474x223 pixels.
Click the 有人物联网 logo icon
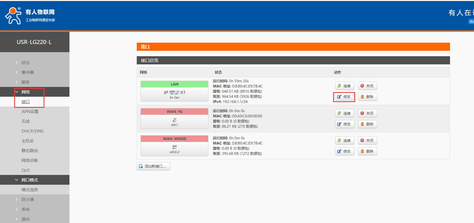tap(13, 16)
